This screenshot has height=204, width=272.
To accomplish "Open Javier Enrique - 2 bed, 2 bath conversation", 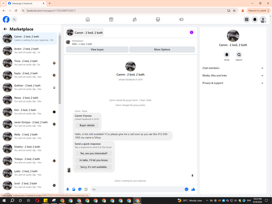I will click(x=29, y=124).
